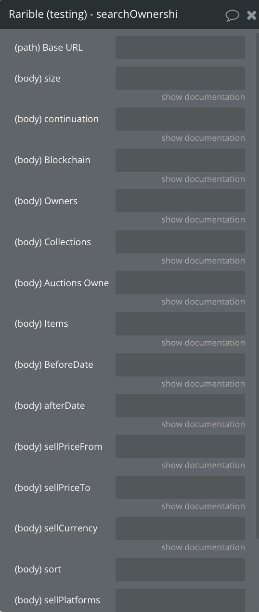Screen dimensions: 259x612
Task: Select the (body) afterDate input field
Action: click(180, 405)
